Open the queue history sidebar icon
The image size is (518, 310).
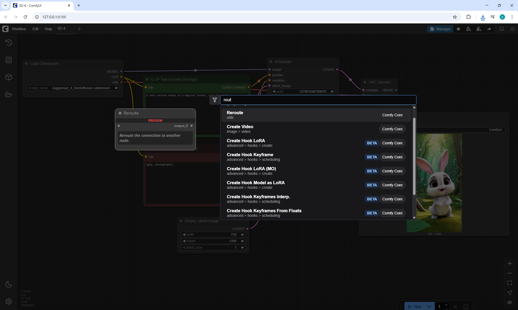9,43
